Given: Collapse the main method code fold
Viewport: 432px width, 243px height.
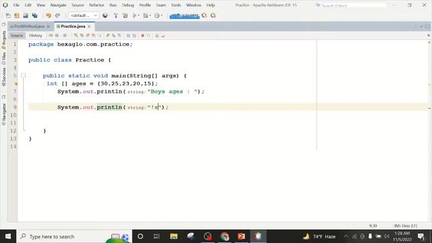Looking at the screenshot, I should pos(24,76).
